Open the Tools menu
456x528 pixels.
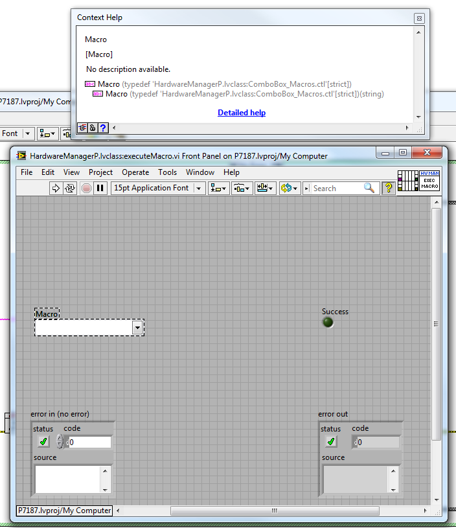coord(167,172)
